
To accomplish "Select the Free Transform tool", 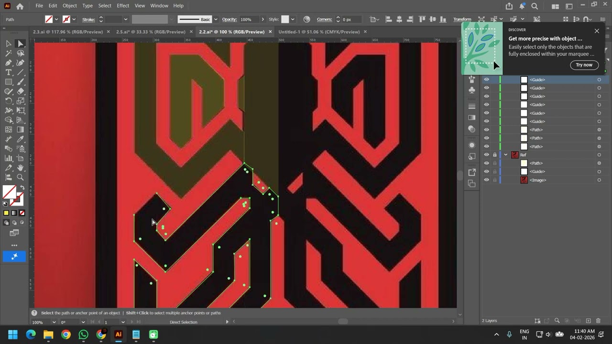I will coord(21,110).
